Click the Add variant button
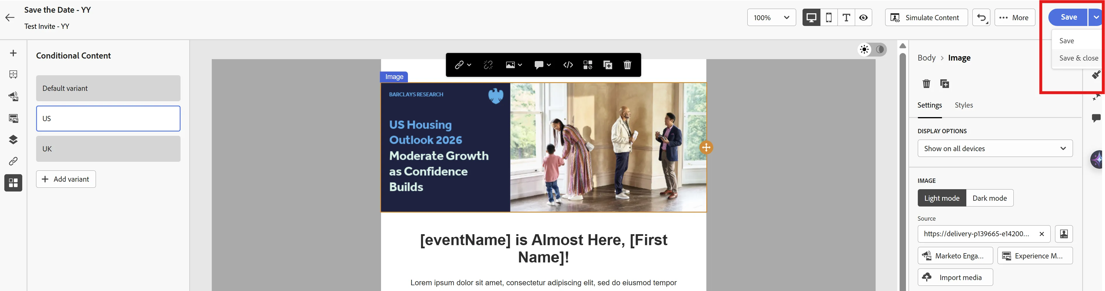The image size is (1105, 291). pos(66,179)
